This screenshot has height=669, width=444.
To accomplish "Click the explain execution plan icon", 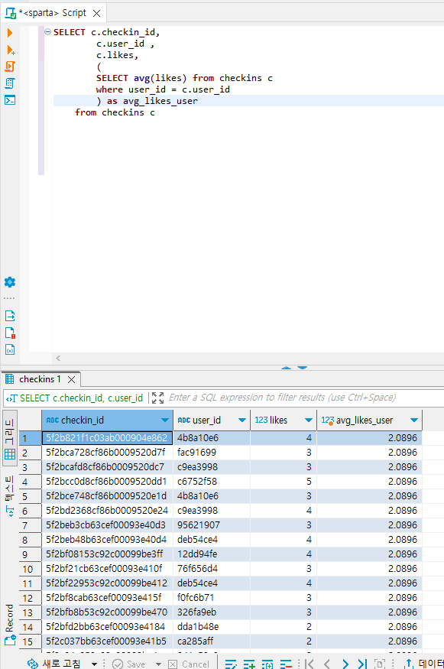I will coord(10,83).
